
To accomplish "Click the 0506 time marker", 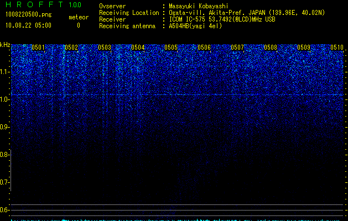I will pos(204,48).
